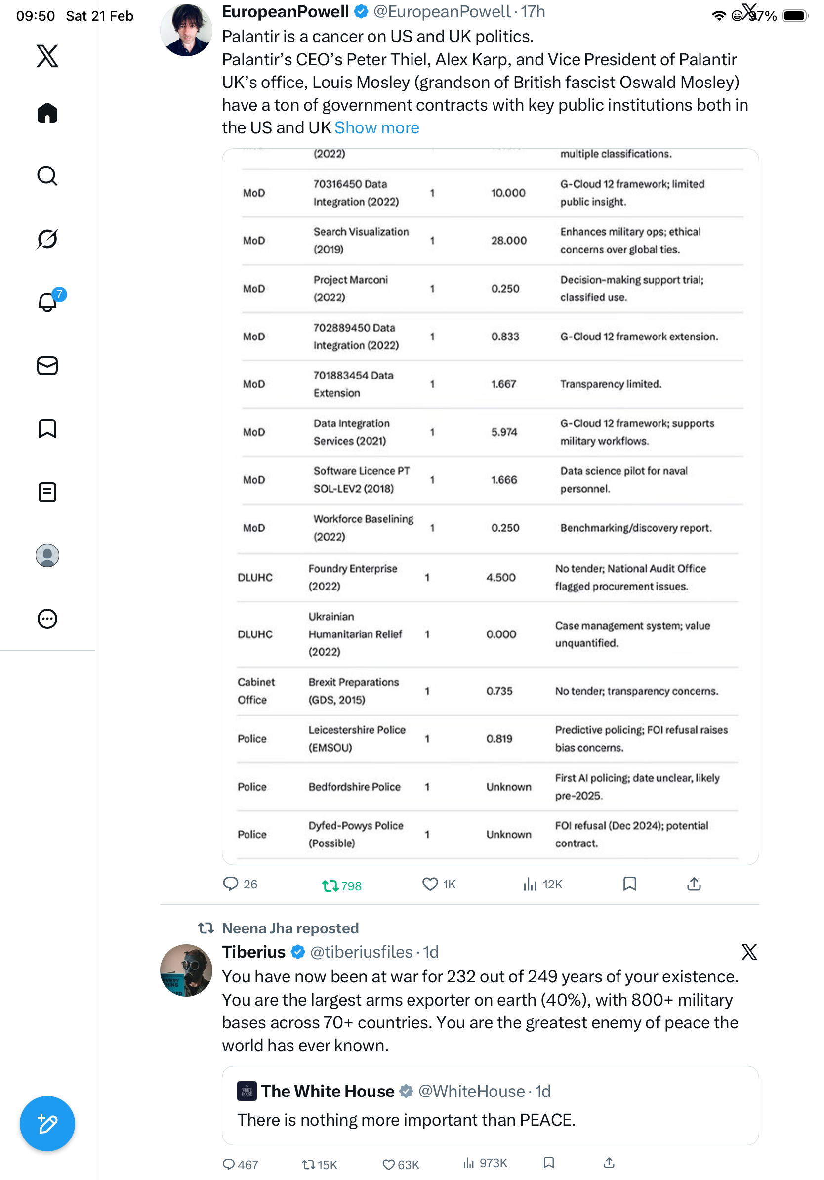
Task: Reply to Tiberius's tweet
Action: (229, 1164)
